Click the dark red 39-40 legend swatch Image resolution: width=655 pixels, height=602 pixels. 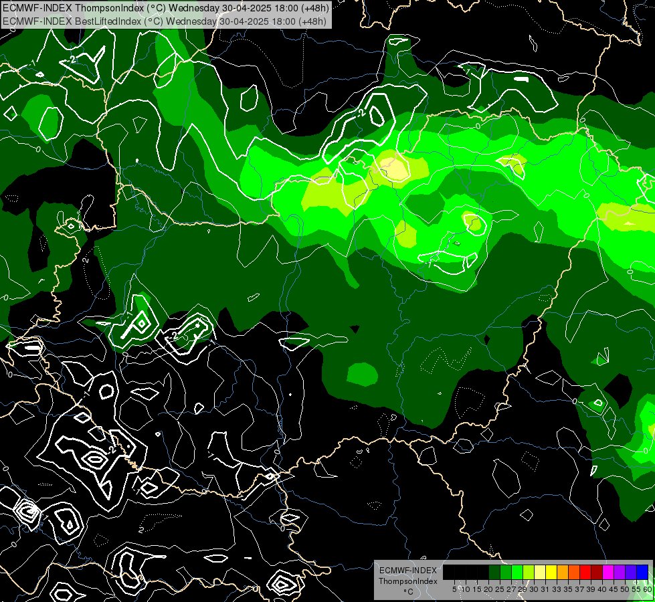click(597, 572)
